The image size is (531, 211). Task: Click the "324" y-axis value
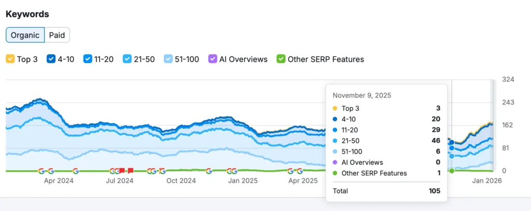(x=508, y=79)
